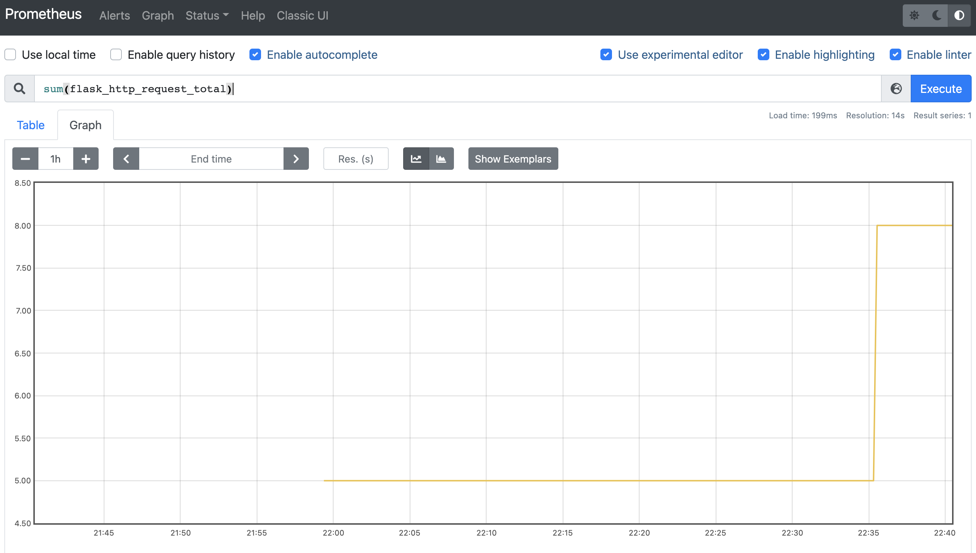This screenshot has width=976, height=553.
Task: Select the auto contrast theme icon
Action: pyautogui.click(x=959, y=15)
